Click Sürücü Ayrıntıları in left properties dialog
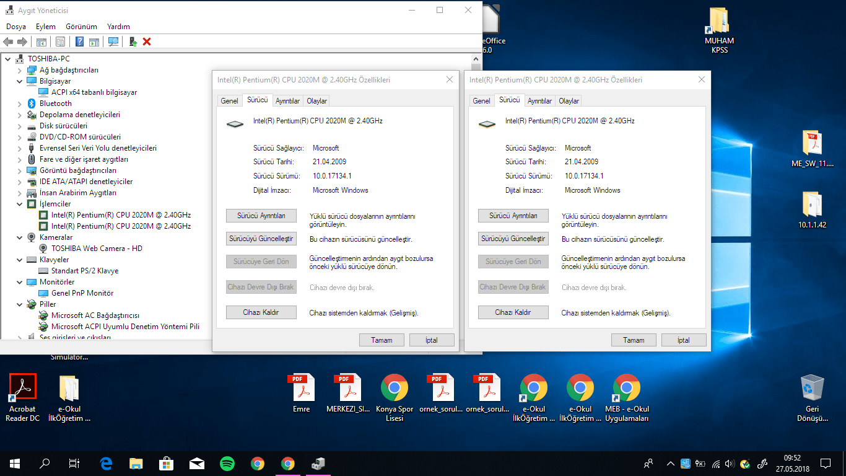This screenshot has height=476, width=846. 261,216
